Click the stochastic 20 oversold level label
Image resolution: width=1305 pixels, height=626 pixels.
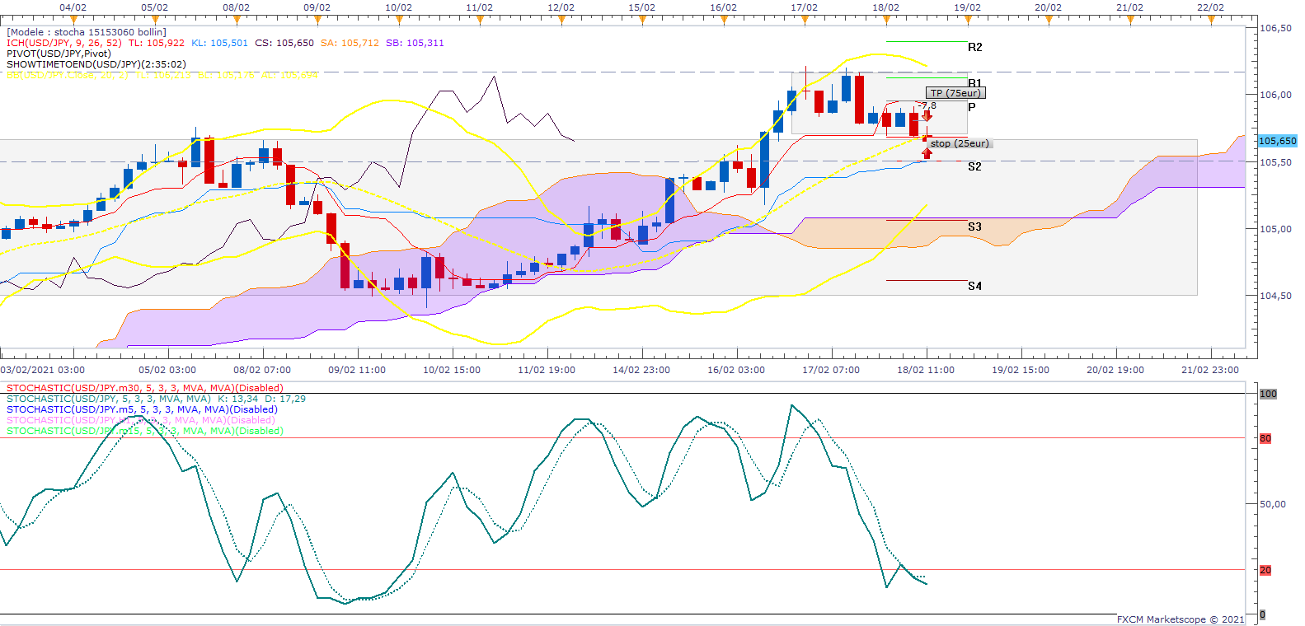click(x=1265, y=570)
